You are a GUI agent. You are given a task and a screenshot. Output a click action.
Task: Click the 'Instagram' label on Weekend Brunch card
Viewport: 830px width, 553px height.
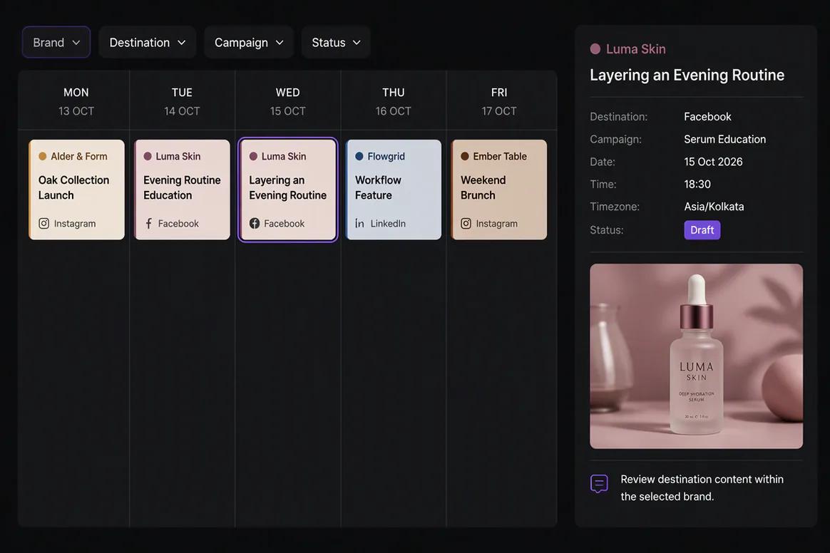[496, 223]
